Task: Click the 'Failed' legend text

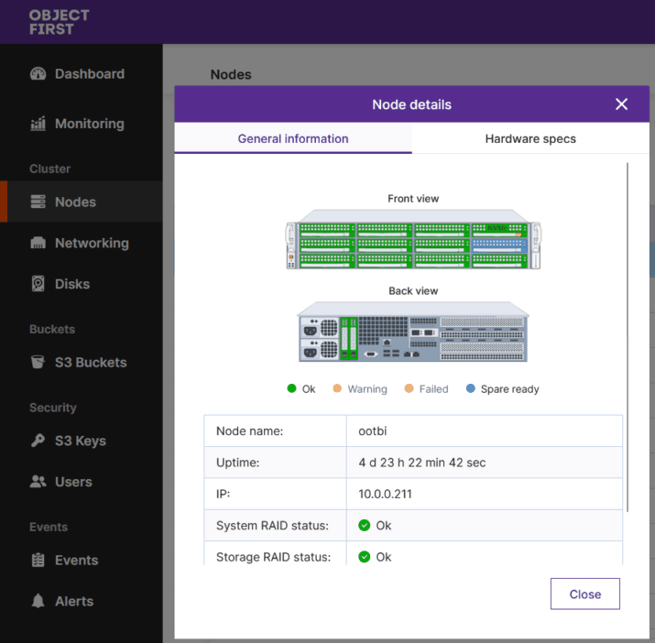Action: (433, 389)
